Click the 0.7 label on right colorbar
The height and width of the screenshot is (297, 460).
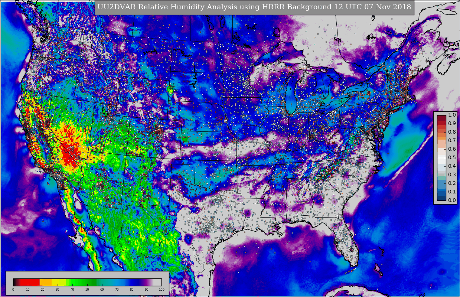[x=451, y=141]
